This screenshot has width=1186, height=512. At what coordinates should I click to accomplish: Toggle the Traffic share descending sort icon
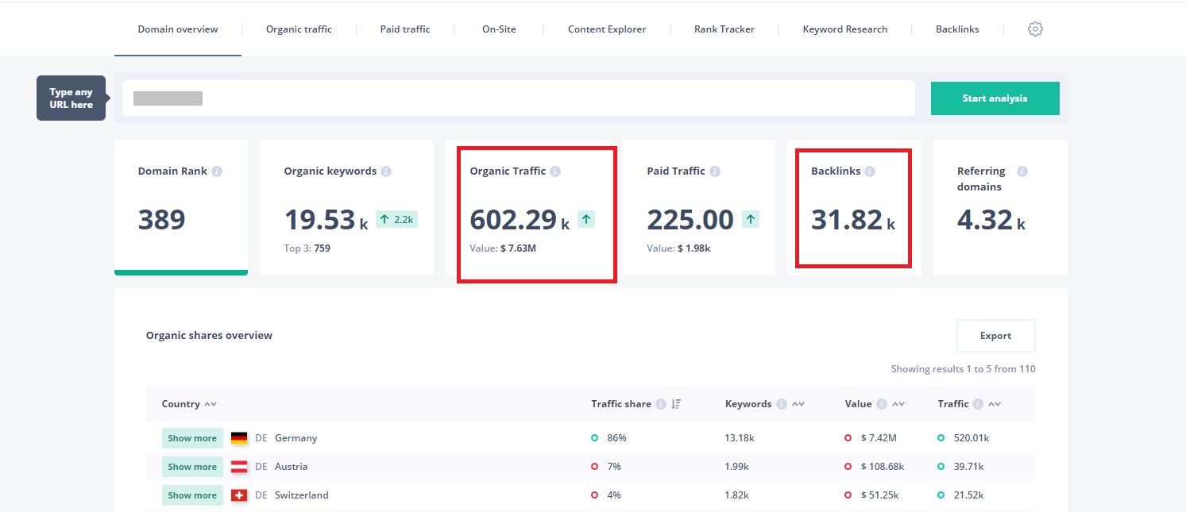[x=676, y=404]
